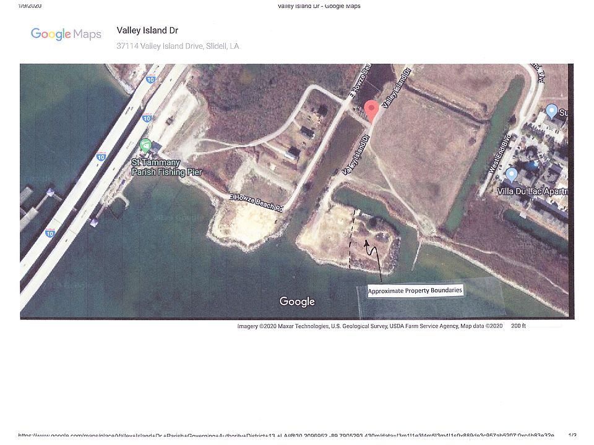Click the Valley Island Dr heading
594x445 pixels.
coord(147,30)
